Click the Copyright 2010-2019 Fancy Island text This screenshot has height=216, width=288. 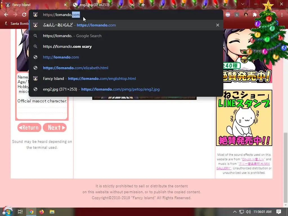142,198
